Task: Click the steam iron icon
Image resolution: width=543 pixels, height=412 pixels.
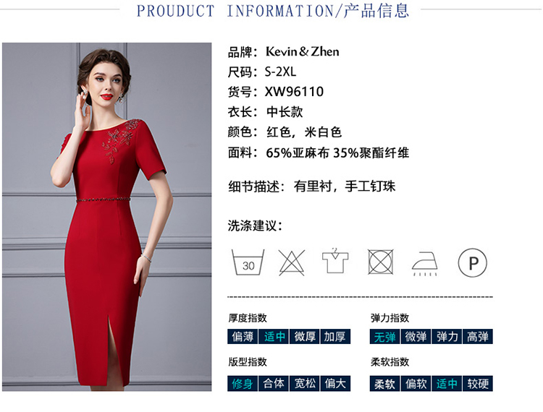Action: 425,263
